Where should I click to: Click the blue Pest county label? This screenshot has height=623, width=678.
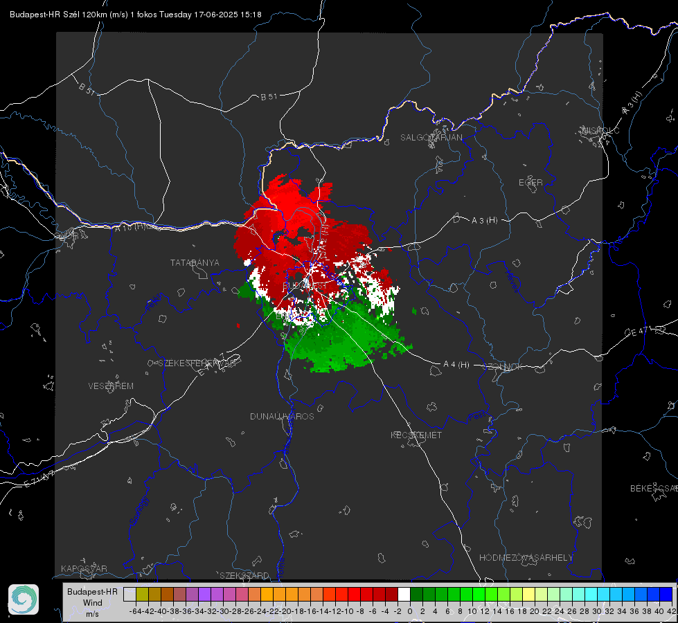pyautogui.click(x=476, y=417)
